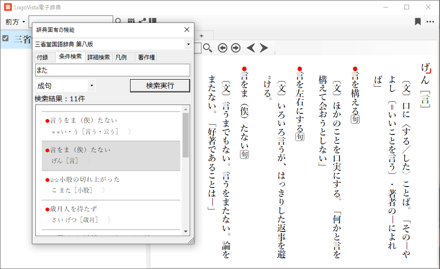The height and width of the screenshot is (269, 440).
Task: Open the 凡例 tab
Action: (x=121, y=57)
